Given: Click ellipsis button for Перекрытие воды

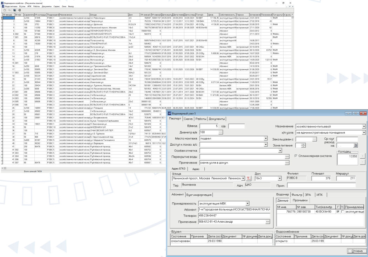Looking at the screenshot, I should (287, 157).
